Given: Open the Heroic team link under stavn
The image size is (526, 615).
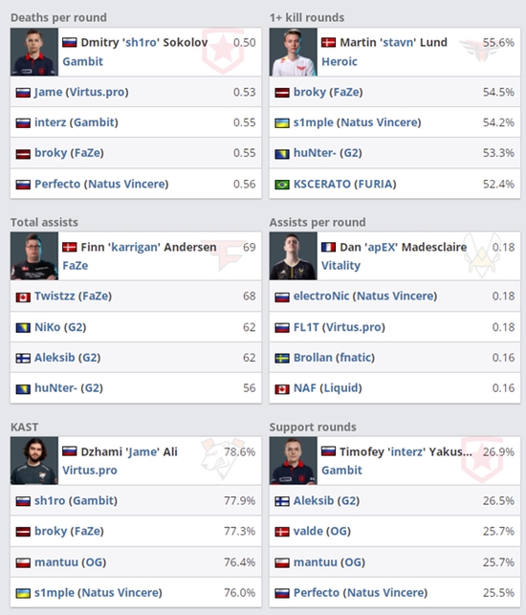Looking at the screenshot, I should coord(340,61).
